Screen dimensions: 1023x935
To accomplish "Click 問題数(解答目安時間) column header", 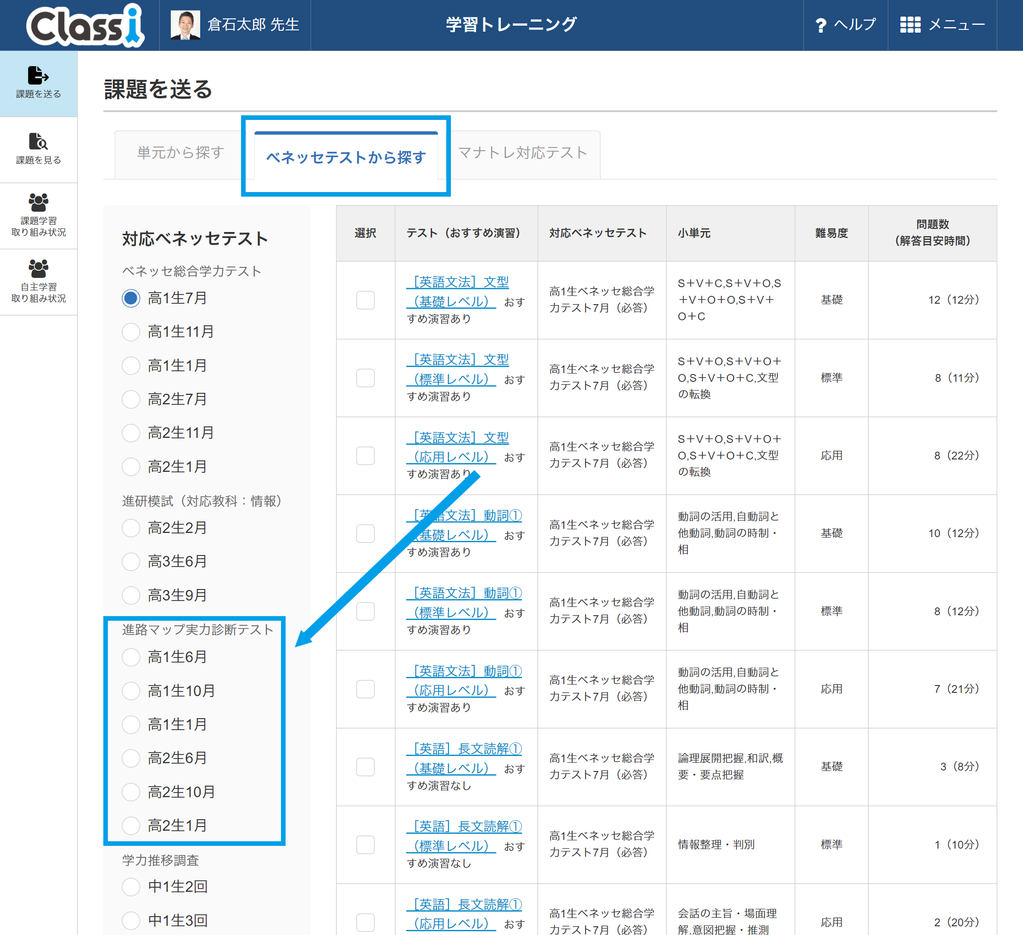I will tap(932, 233).
